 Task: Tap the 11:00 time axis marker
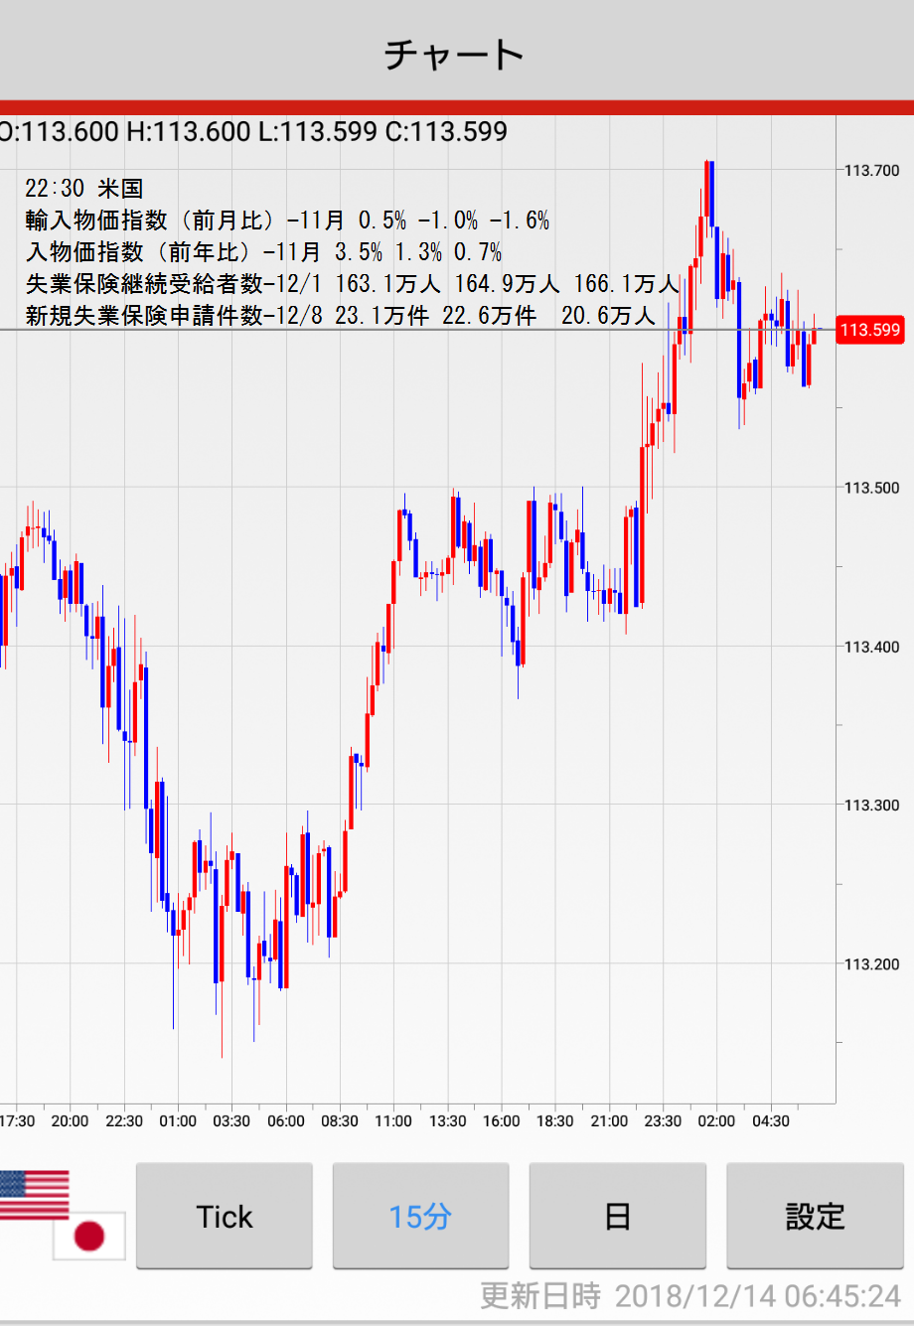[393, 1121]
